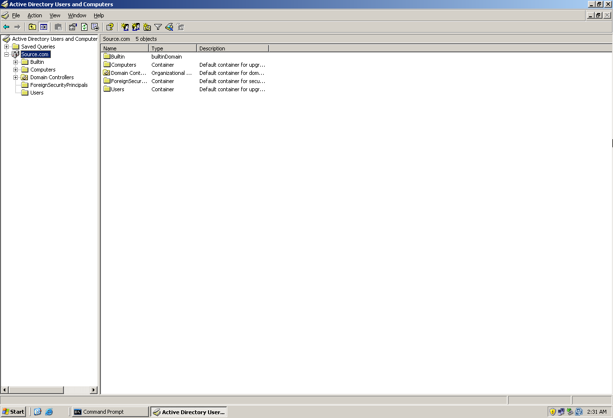
Task: Open the File menu
Action: (16, 15)
